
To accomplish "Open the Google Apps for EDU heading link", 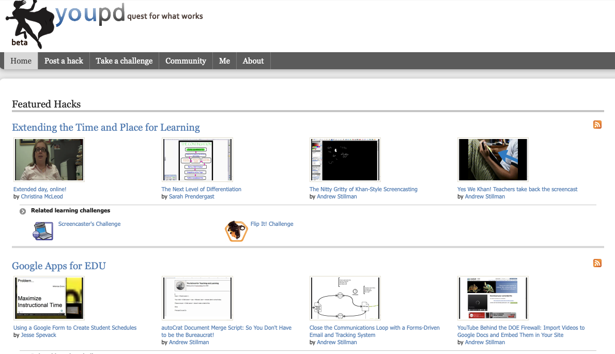I will 59,266.
